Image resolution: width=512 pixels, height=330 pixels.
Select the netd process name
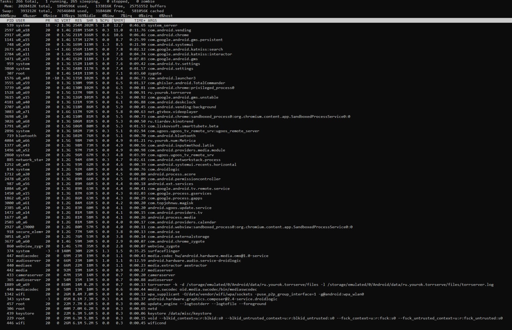[152, 308]
